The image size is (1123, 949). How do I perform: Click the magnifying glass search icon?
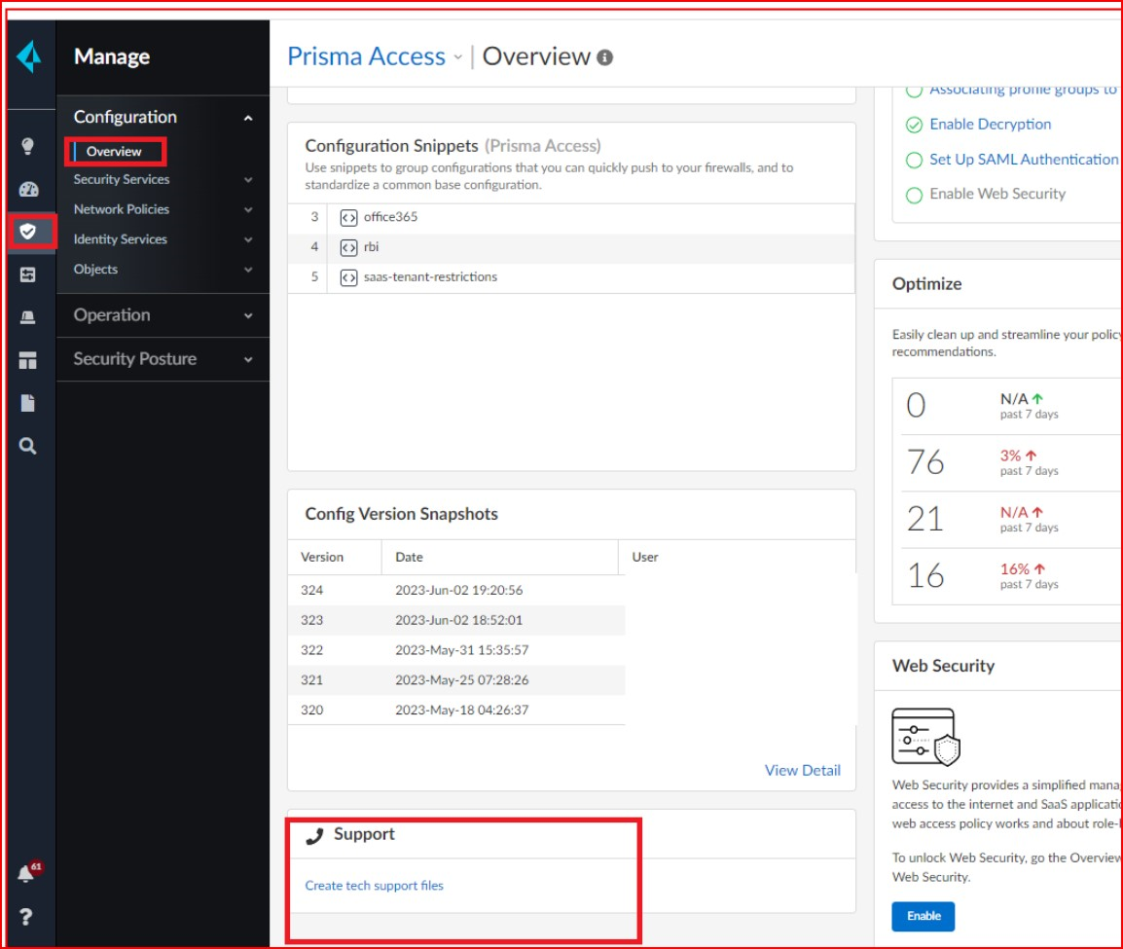[x=27, y=446]
